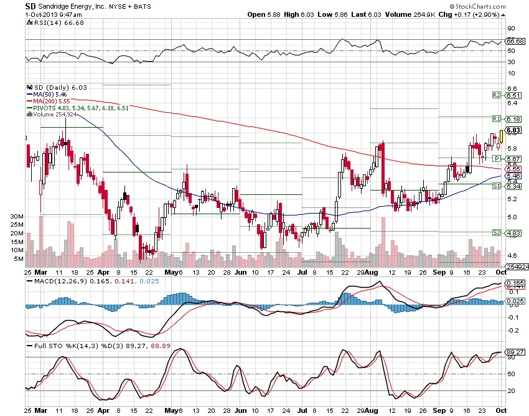Click the SD (Daily) 6.03 legend text
The image size is (529, 416).
point(61,87)
